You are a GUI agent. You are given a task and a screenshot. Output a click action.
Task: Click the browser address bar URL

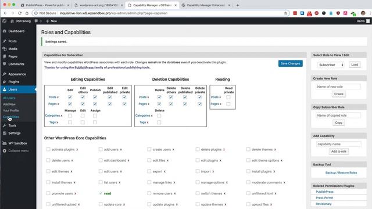(x=113, y=13)
